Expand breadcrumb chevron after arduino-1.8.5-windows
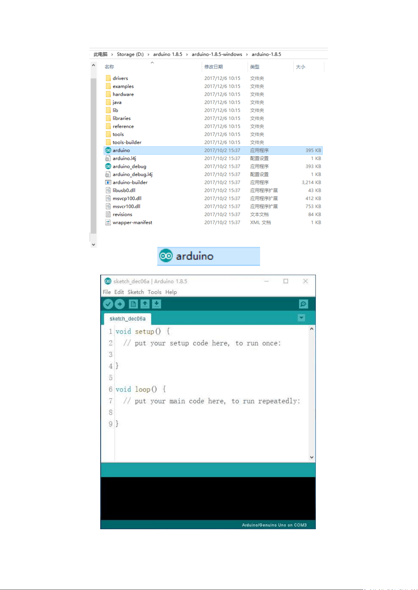Viewport: 418px width, 590px height. (x=247, y=54)
